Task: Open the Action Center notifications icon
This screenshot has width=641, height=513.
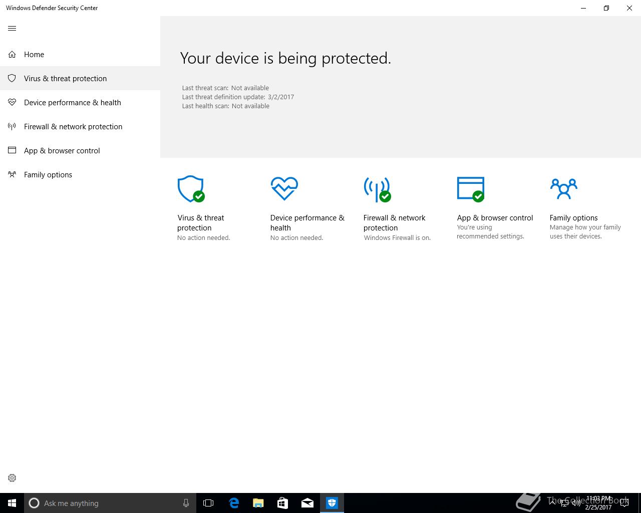Action: (x=624, y=503)
